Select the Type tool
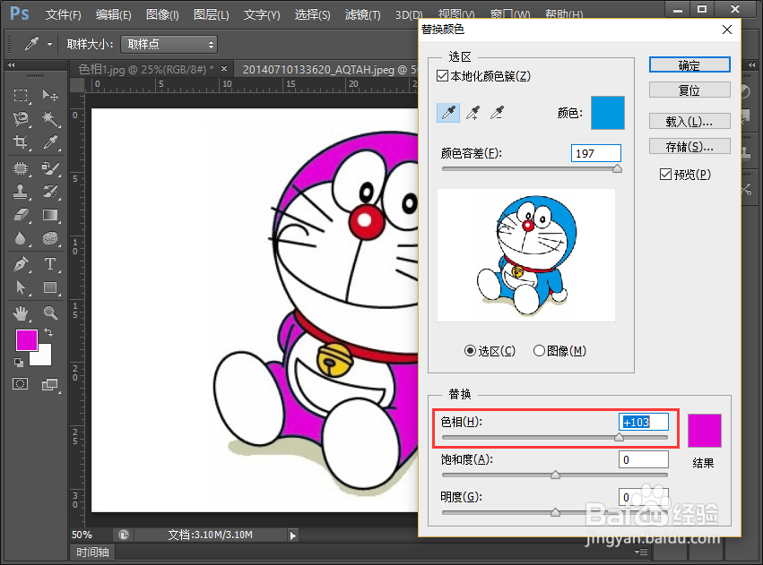 click(49, 264)
